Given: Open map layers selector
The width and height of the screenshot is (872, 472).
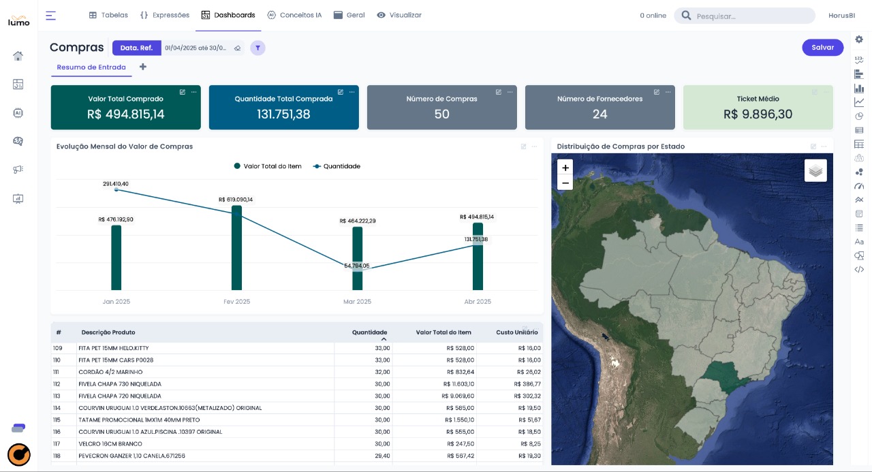Looking at the screenshot, I should pyautogui.click(x=815, y=170).
